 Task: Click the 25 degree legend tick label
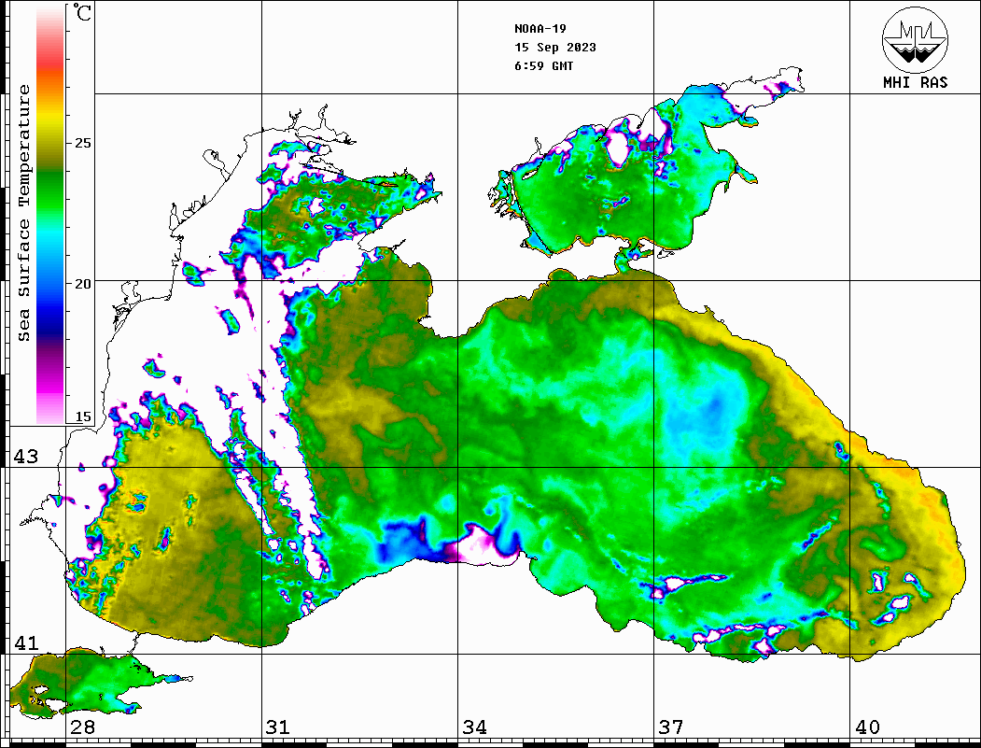83,144
